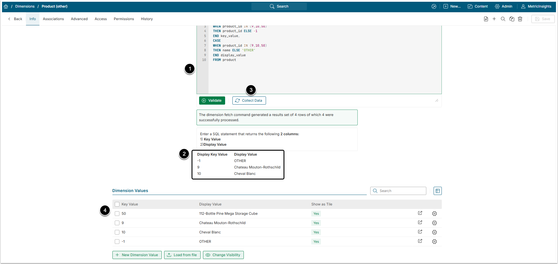Select the Chateau Mouton-Rothschild row checkbox

pyautogui.click(x=117, y=223)
